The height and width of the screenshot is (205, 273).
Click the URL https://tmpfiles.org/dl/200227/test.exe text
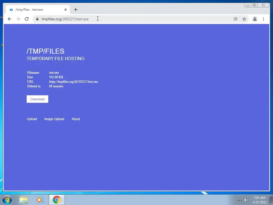(74, 82)
